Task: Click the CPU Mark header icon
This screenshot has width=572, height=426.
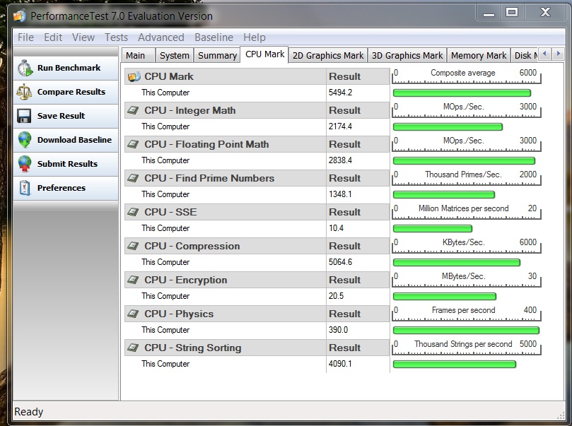Action: (134, 76)
